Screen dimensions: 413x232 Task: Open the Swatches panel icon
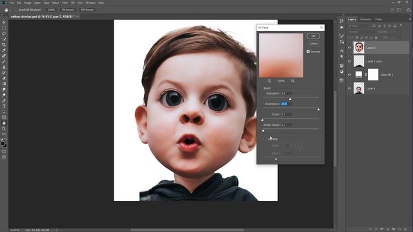(341, 80)
